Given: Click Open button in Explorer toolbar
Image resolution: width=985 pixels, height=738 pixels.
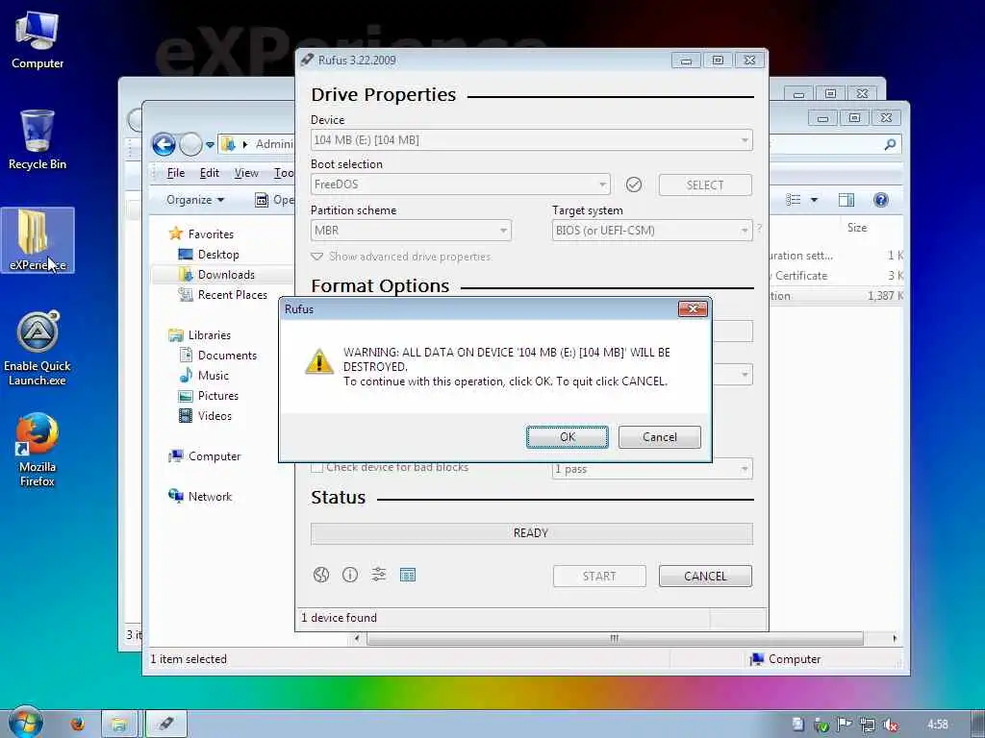Looking at the screenshot, I should click(274, 200).
